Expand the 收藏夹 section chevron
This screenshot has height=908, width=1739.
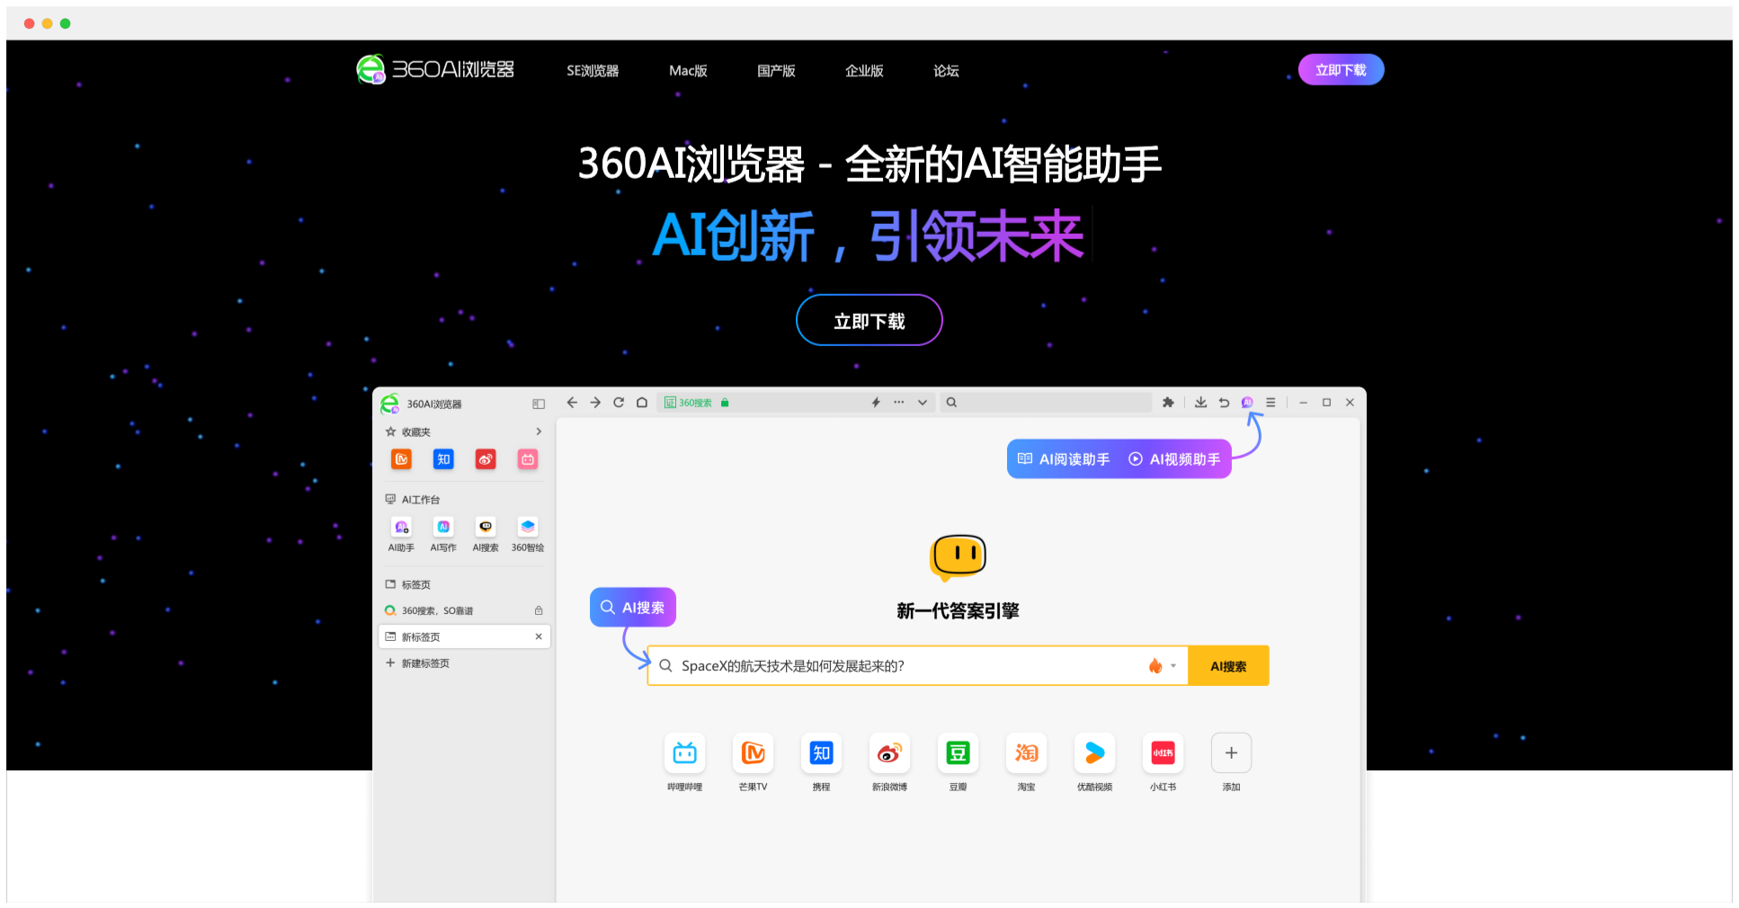click(539, 432)
